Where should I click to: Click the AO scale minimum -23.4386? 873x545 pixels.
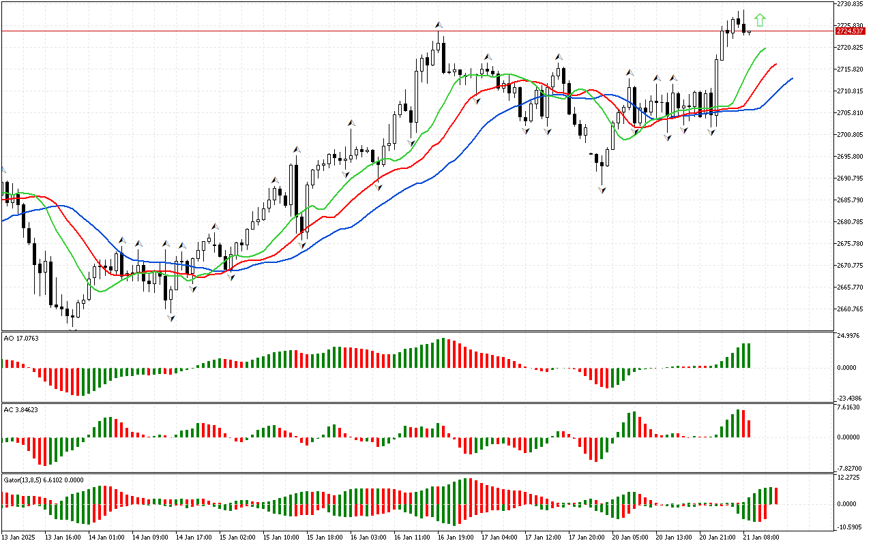tap(850, 399)
